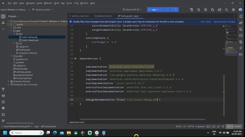Open the Refactor menu
The width and height of the screenshot is (245, 137).
pos(48,3)
